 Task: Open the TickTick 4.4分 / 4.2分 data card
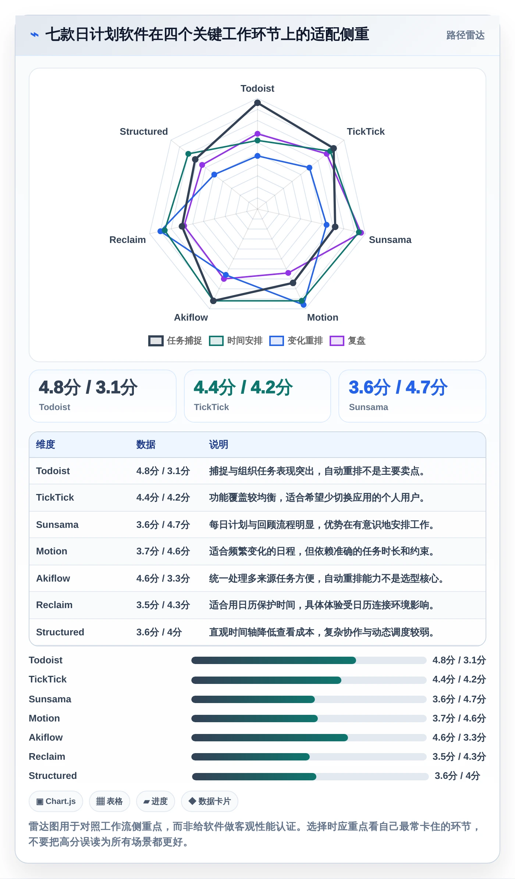(x=257, y=396)
